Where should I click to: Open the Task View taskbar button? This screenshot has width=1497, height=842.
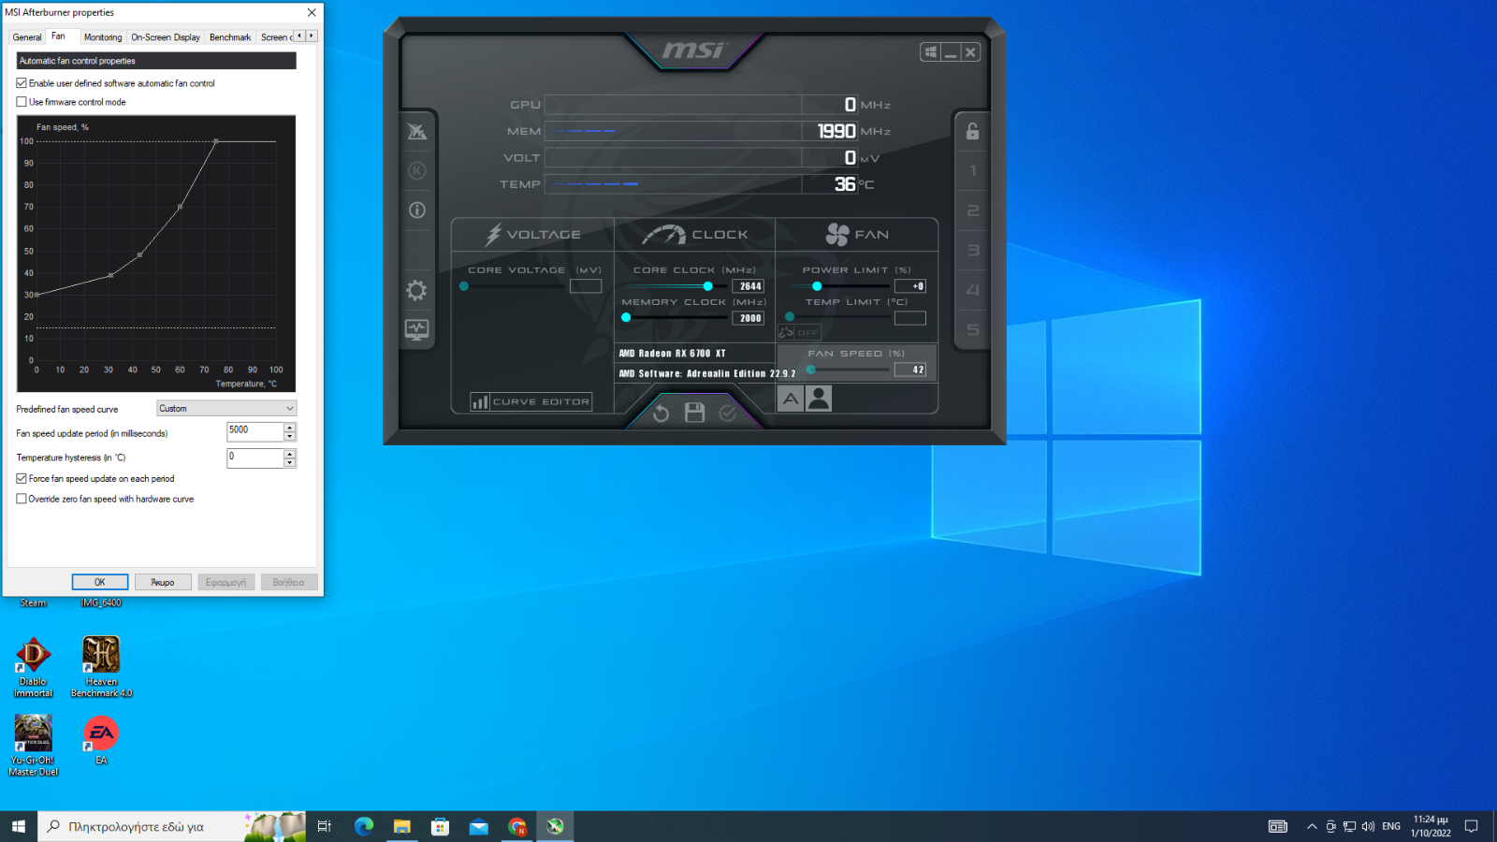(325, 826)
